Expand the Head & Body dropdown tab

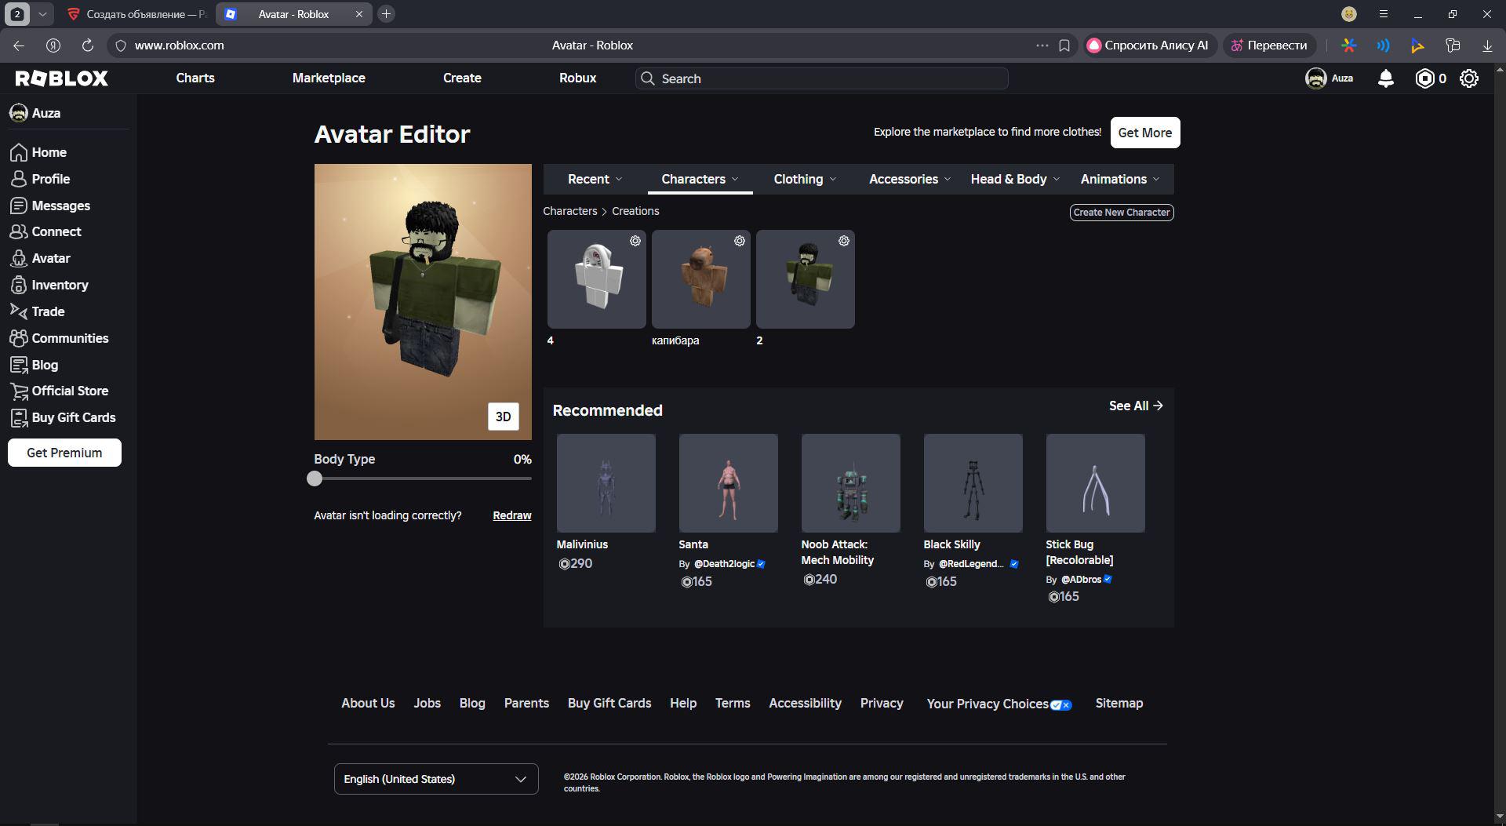pyautogui.click(x=1015, y=179)
